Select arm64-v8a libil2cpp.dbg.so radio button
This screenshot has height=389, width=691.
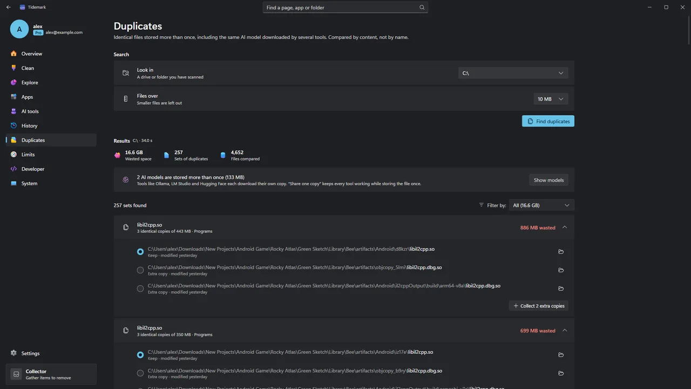(x=140, y=289)
